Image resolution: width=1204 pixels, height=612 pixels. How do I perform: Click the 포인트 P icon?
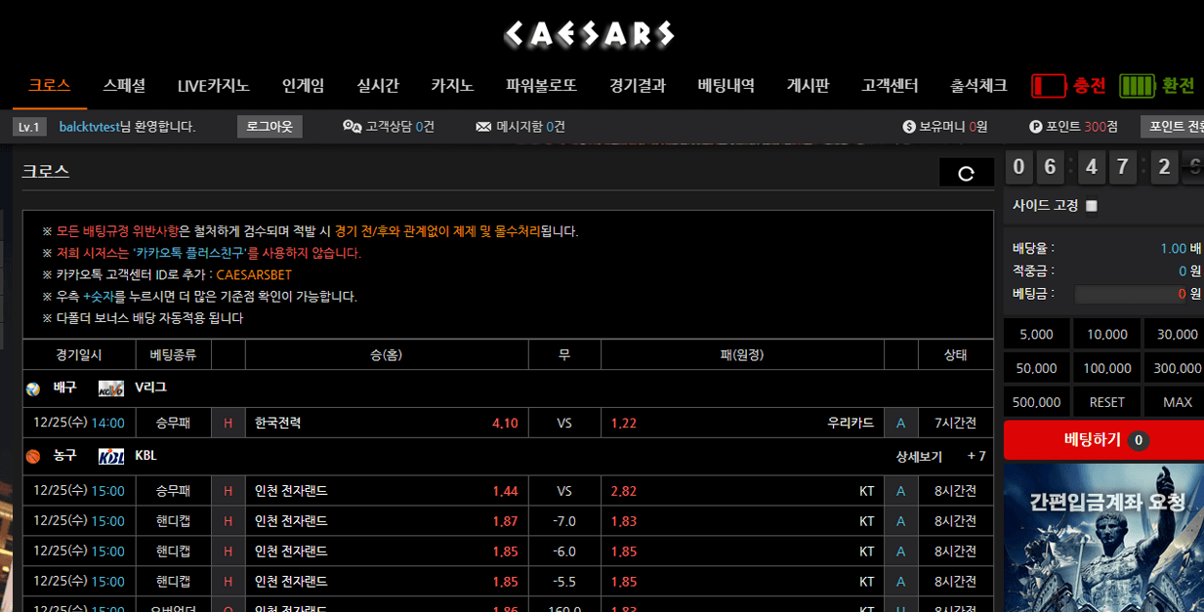[x=1036, y=127]
